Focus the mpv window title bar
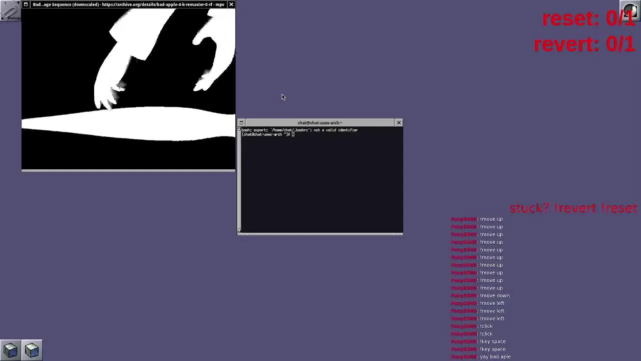641x361 pixels. pos(128,5)
